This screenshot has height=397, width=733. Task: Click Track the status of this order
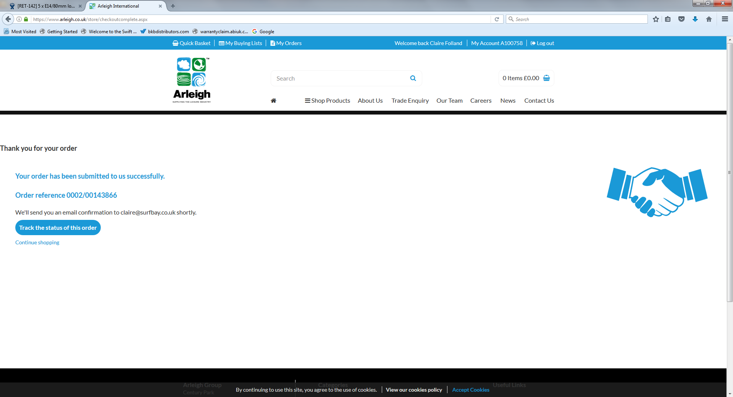coord(58,228)
